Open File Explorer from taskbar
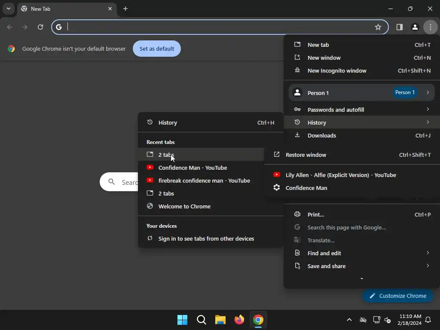 (220, 320)
